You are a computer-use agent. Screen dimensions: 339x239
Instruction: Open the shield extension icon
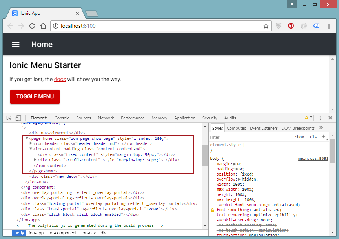click(x=279, y=26)
